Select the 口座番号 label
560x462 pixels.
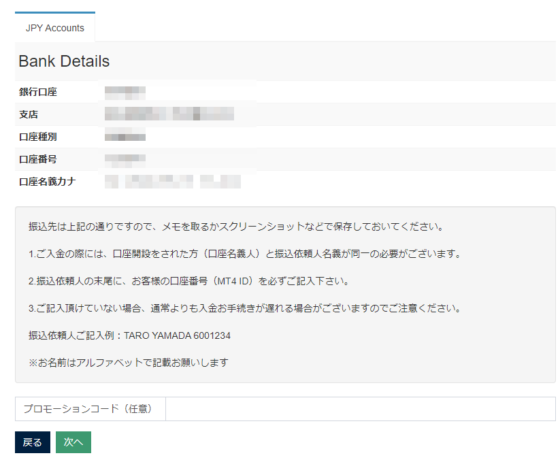38,159
